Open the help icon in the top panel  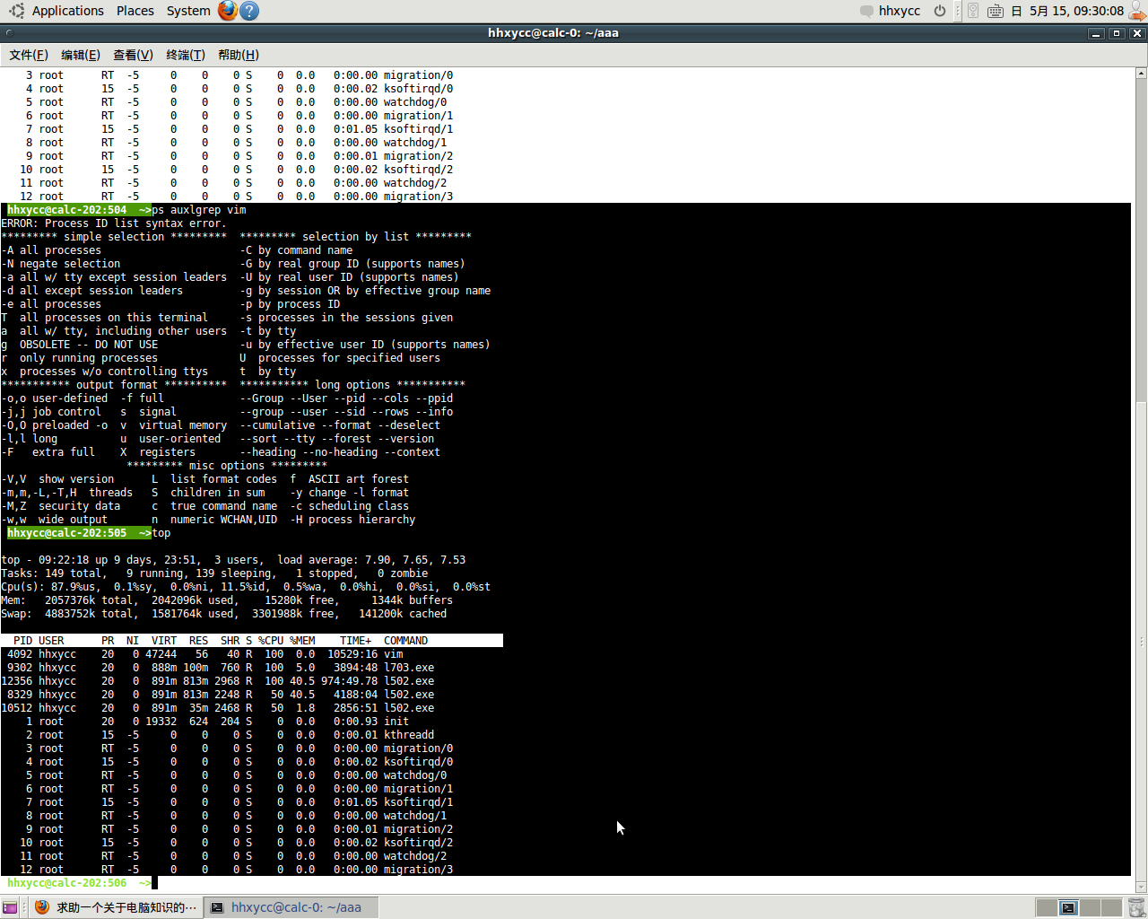pyautogui.click(x=250, y=11)
